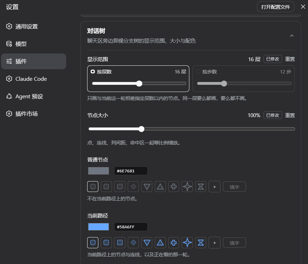Click the 12 步 value label
This screenshot has width=308, height=264.
[286, 72]
